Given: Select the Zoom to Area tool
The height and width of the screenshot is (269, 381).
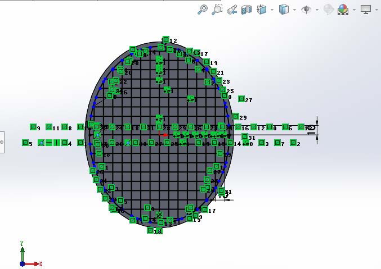Looking at the screenshot, I should pos(217,10).
